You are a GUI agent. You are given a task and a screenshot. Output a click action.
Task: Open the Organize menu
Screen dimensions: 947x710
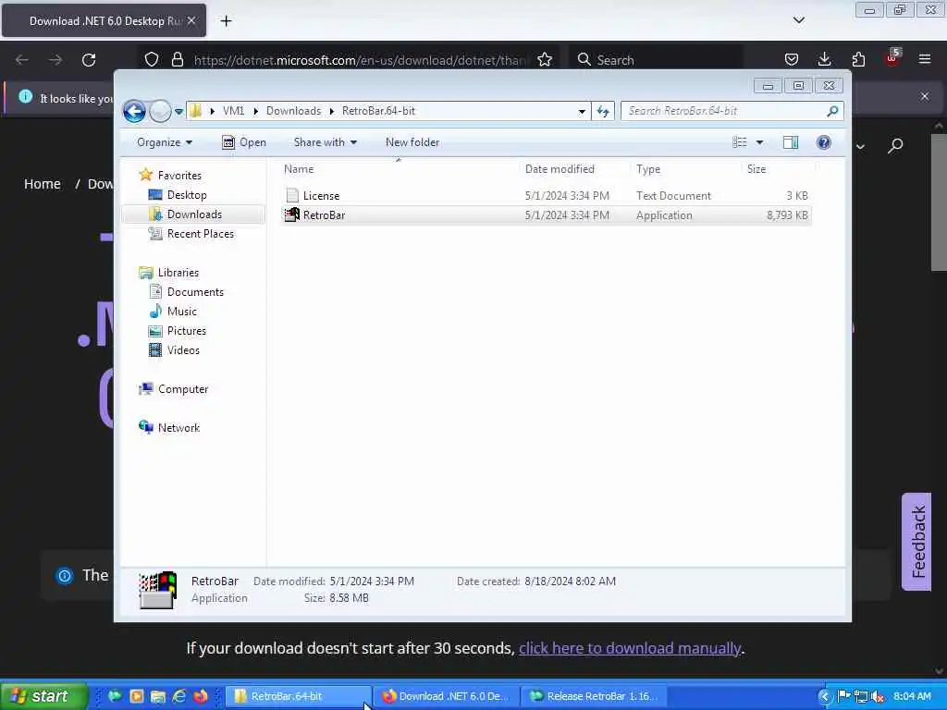(165, 142)
